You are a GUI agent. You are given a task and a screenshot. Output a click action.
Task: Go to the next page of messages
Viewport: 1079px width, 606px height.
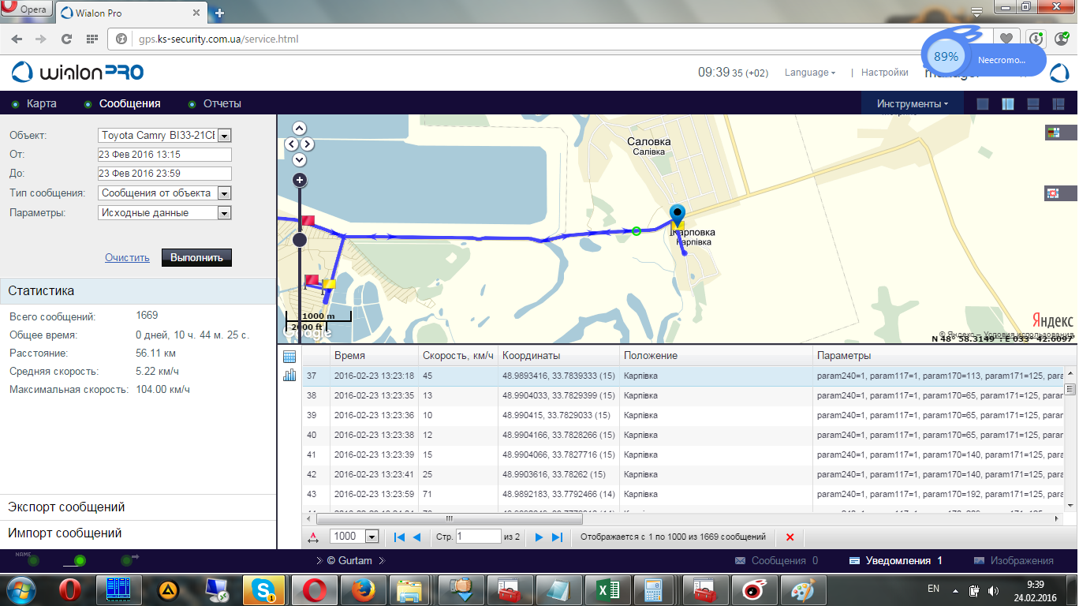click(x=539, y=537)
